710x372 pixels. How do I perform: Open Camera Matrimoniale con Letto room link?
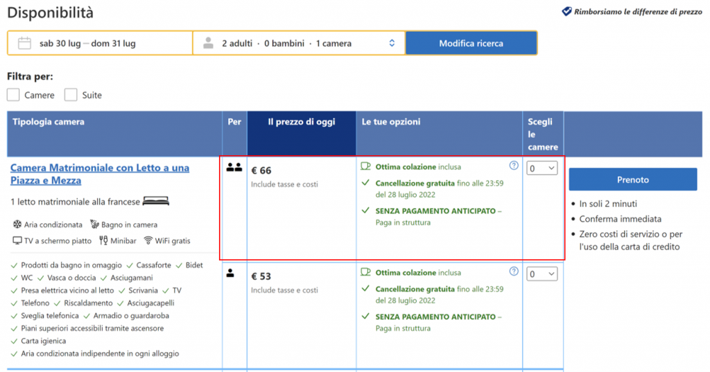pos(100,174)
